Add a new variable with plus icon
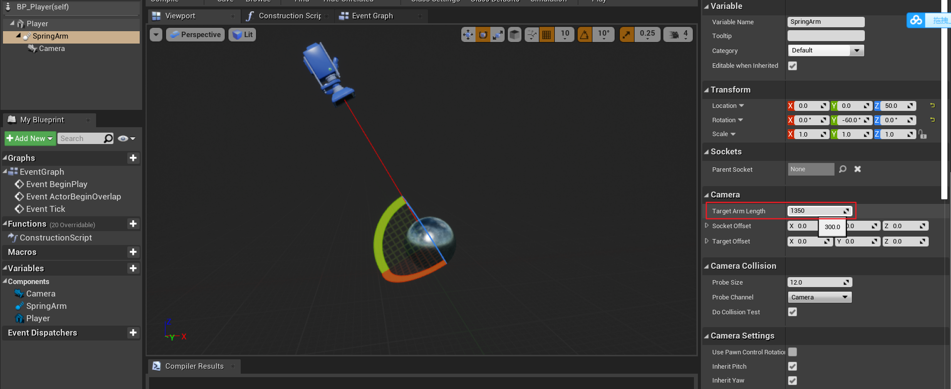The height and width of the screenshot is (389, 951). [x=133, y=268]
